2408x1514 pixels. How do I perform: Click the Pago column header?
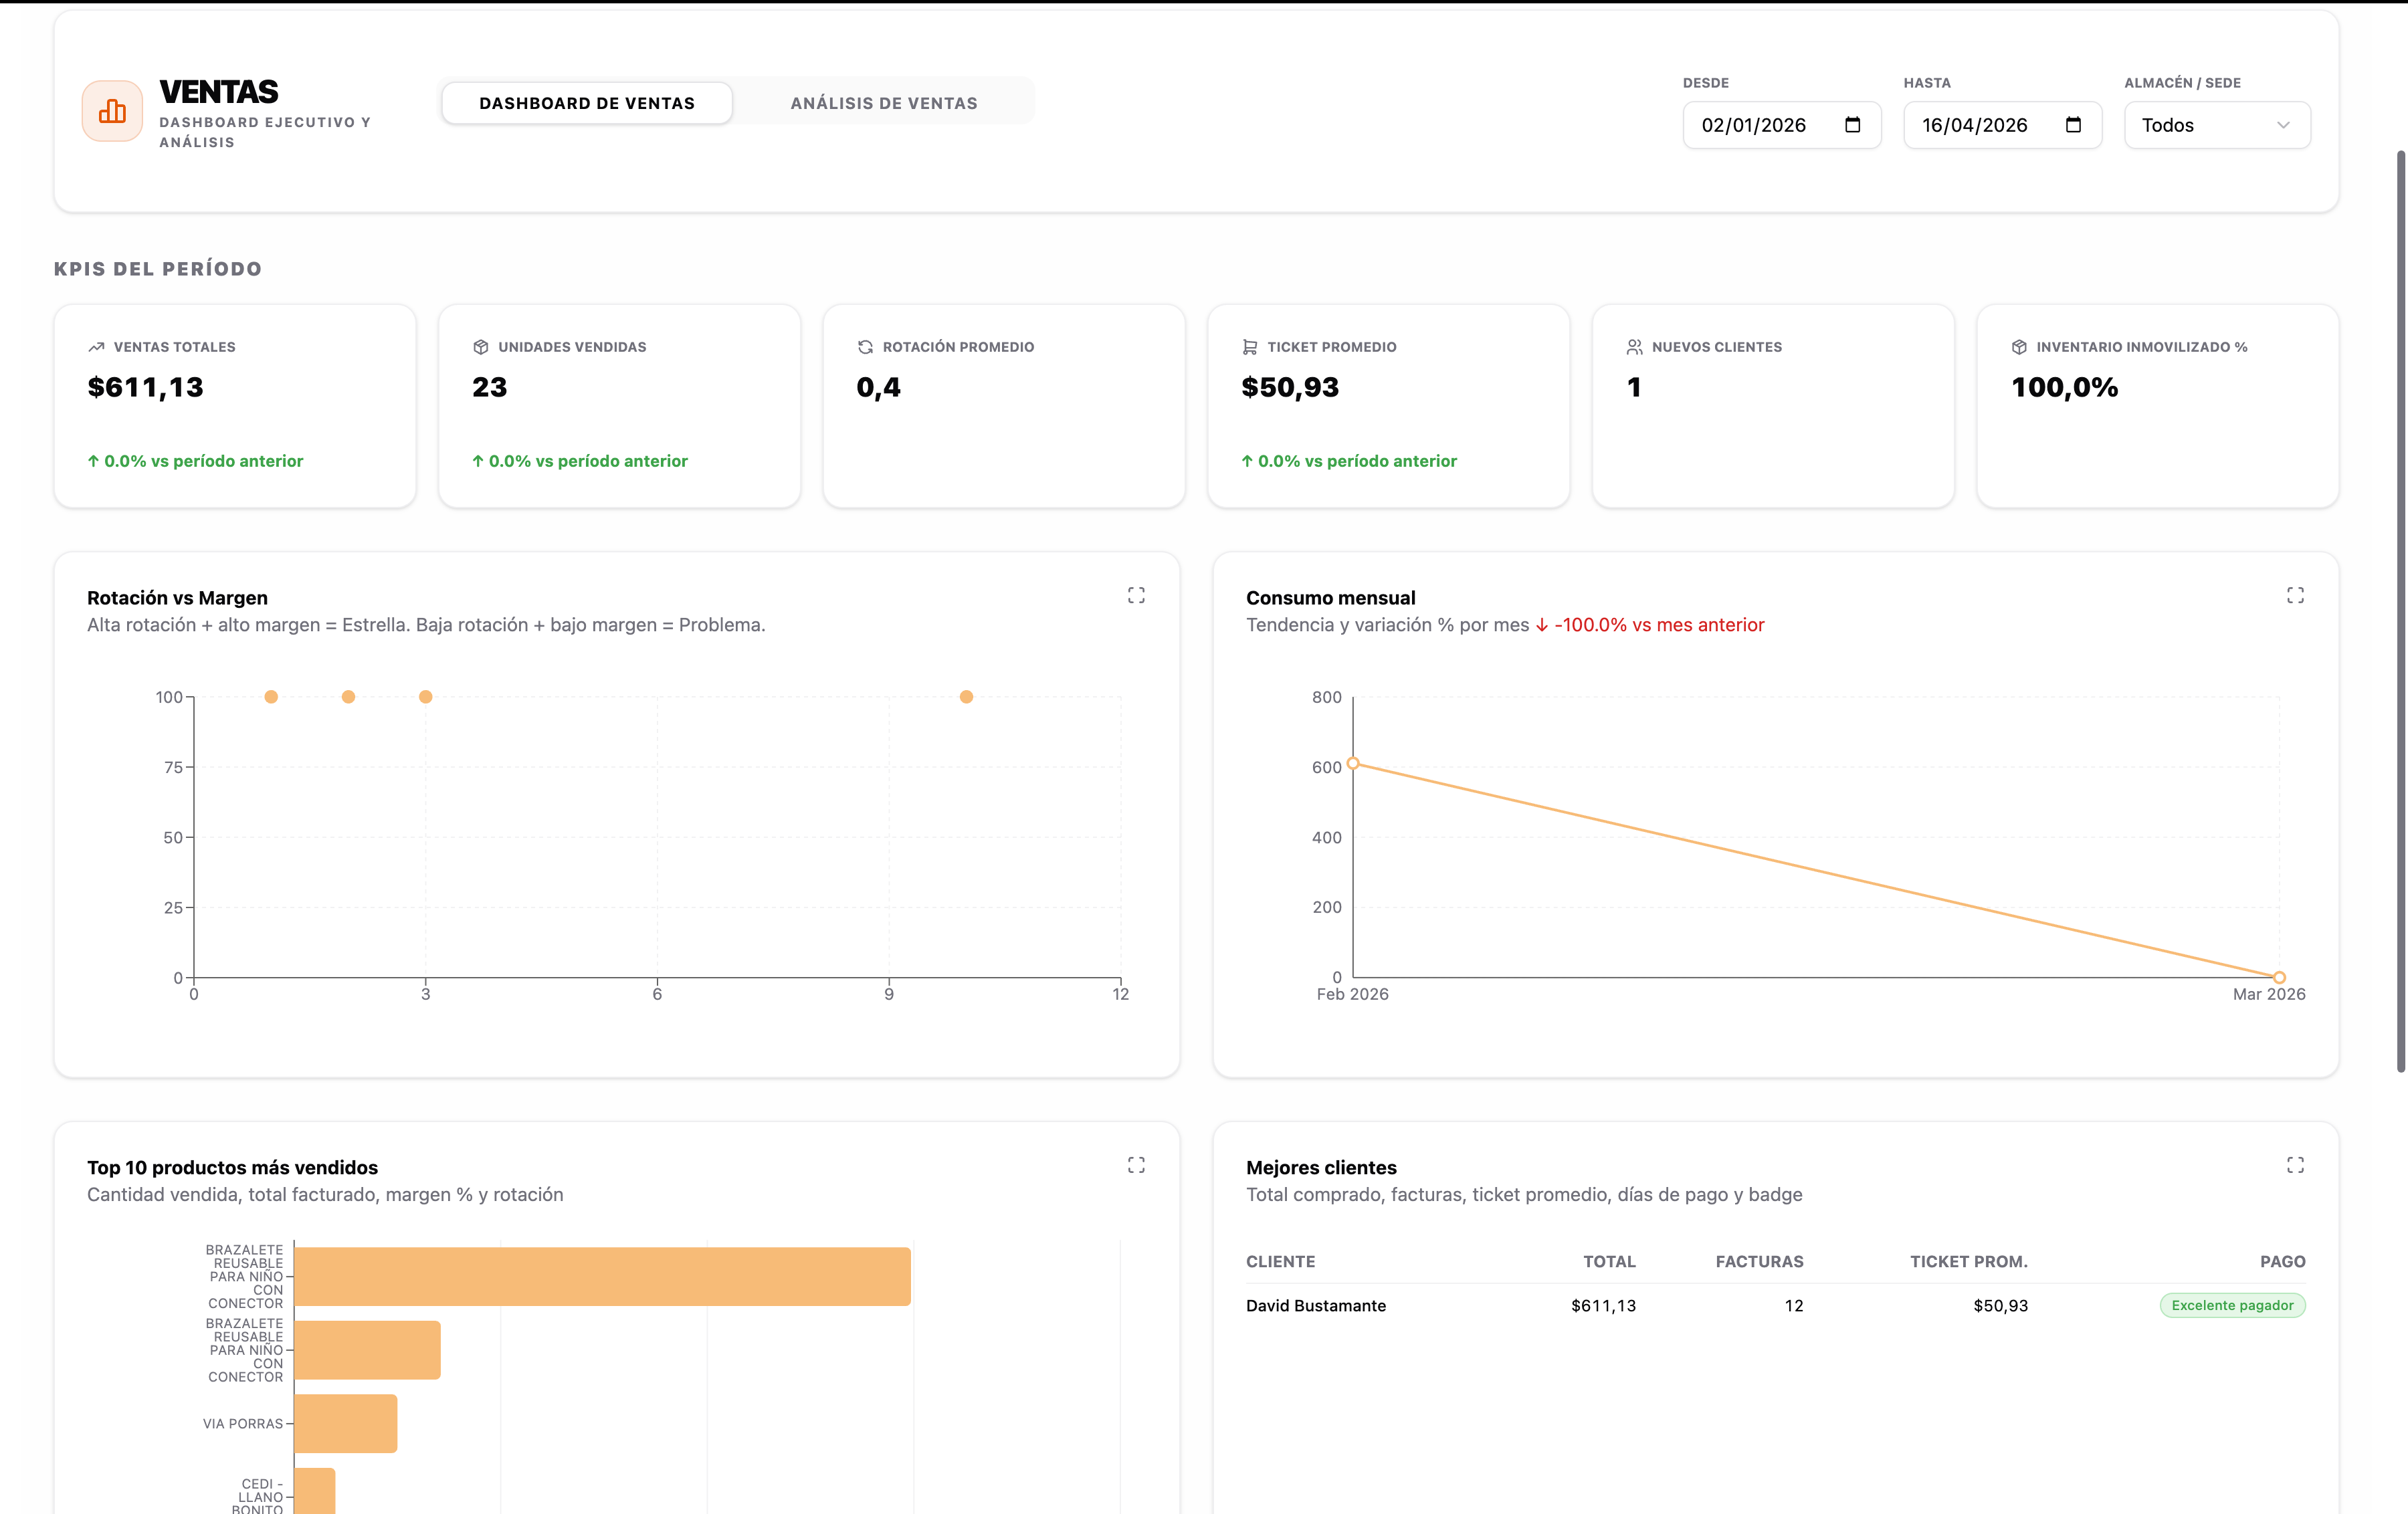pyautogui.click(x=2282, y=1262)
